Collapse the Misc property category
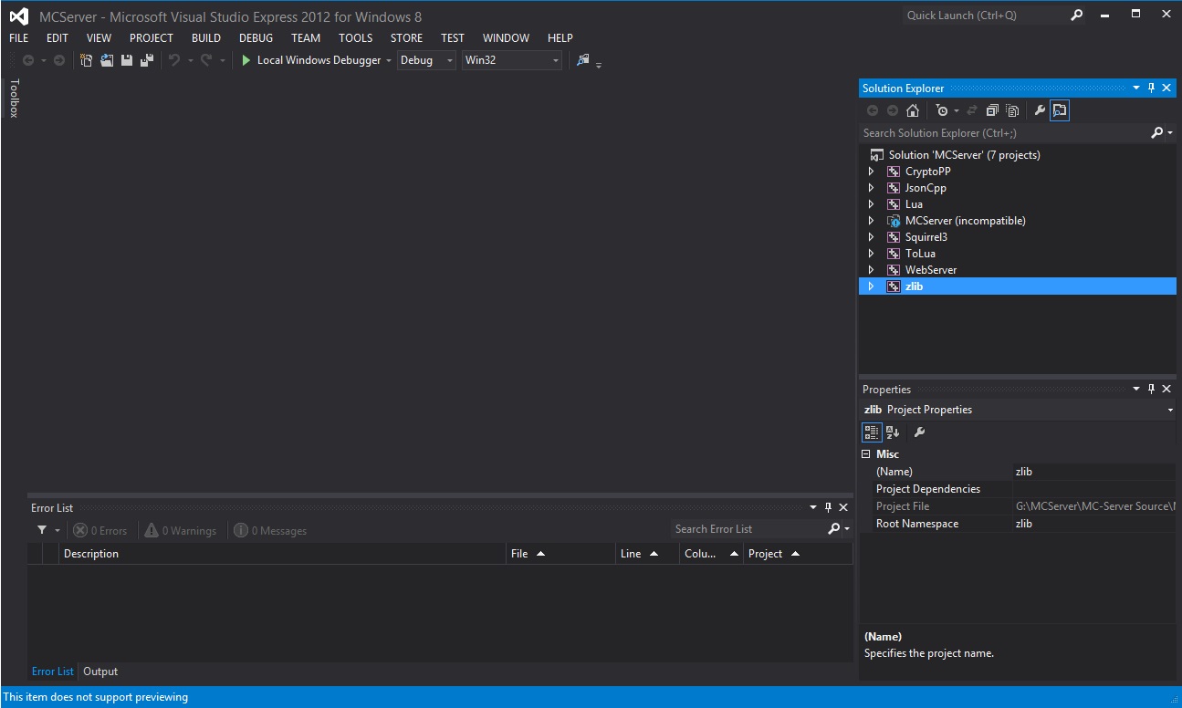The width and height of the screenshot is (1182, 708). [x=866, y=454]
